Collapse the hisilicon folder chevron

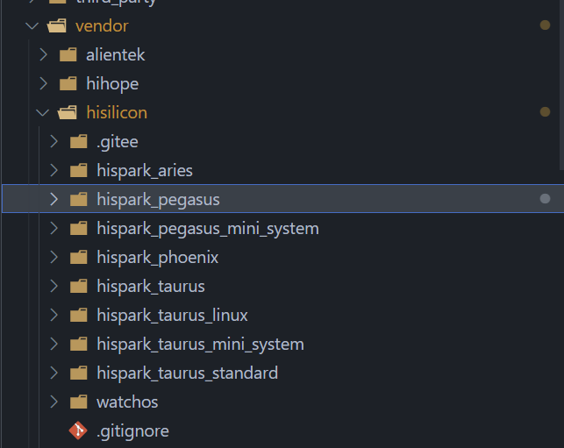tap(42, 113)
